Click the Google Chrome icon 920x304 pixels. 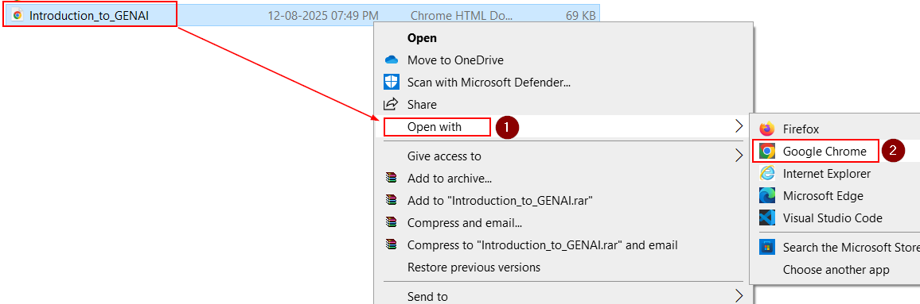(766, 152)
